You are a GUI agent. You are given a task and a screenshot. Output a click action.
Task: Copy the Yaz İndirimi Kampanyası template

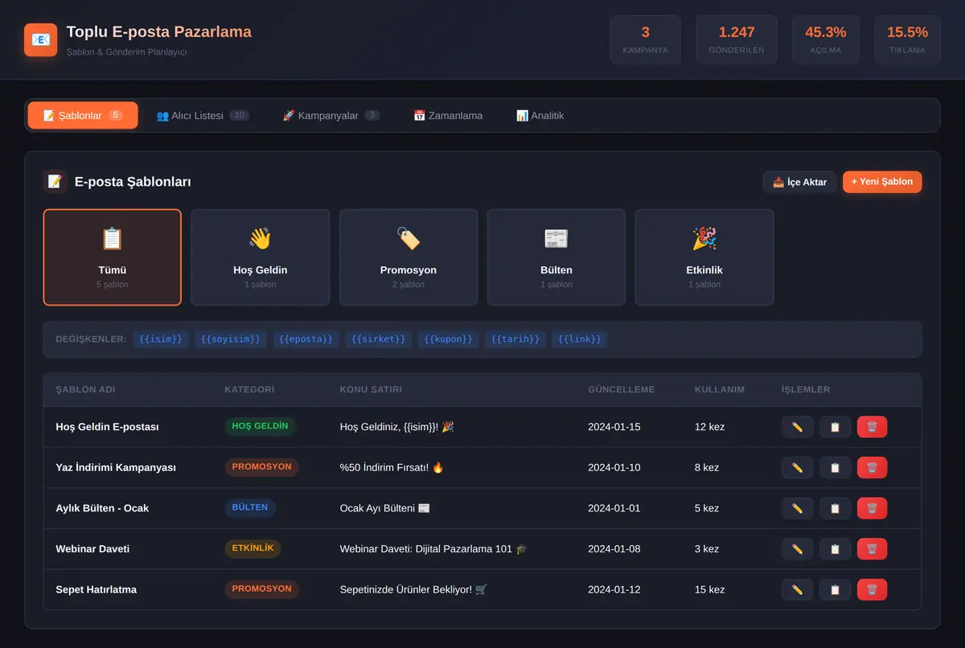(x=835, y=467)
